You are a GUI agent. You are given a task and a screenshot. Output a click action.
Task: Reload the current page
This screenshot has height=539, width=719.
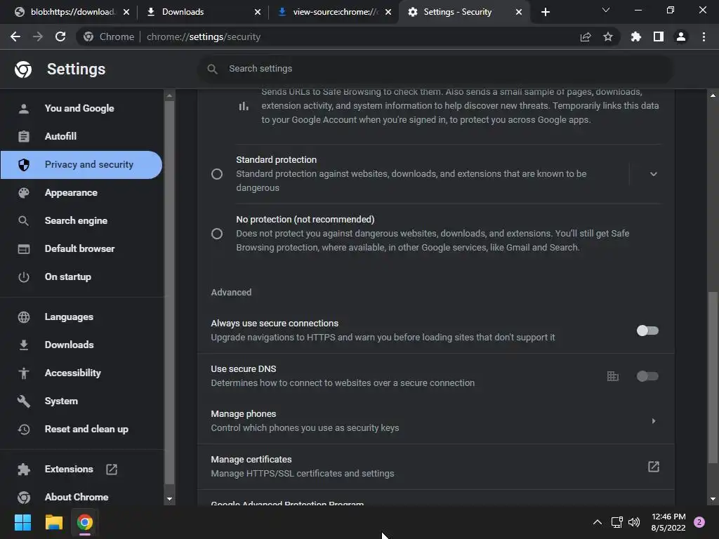point(60,36)
